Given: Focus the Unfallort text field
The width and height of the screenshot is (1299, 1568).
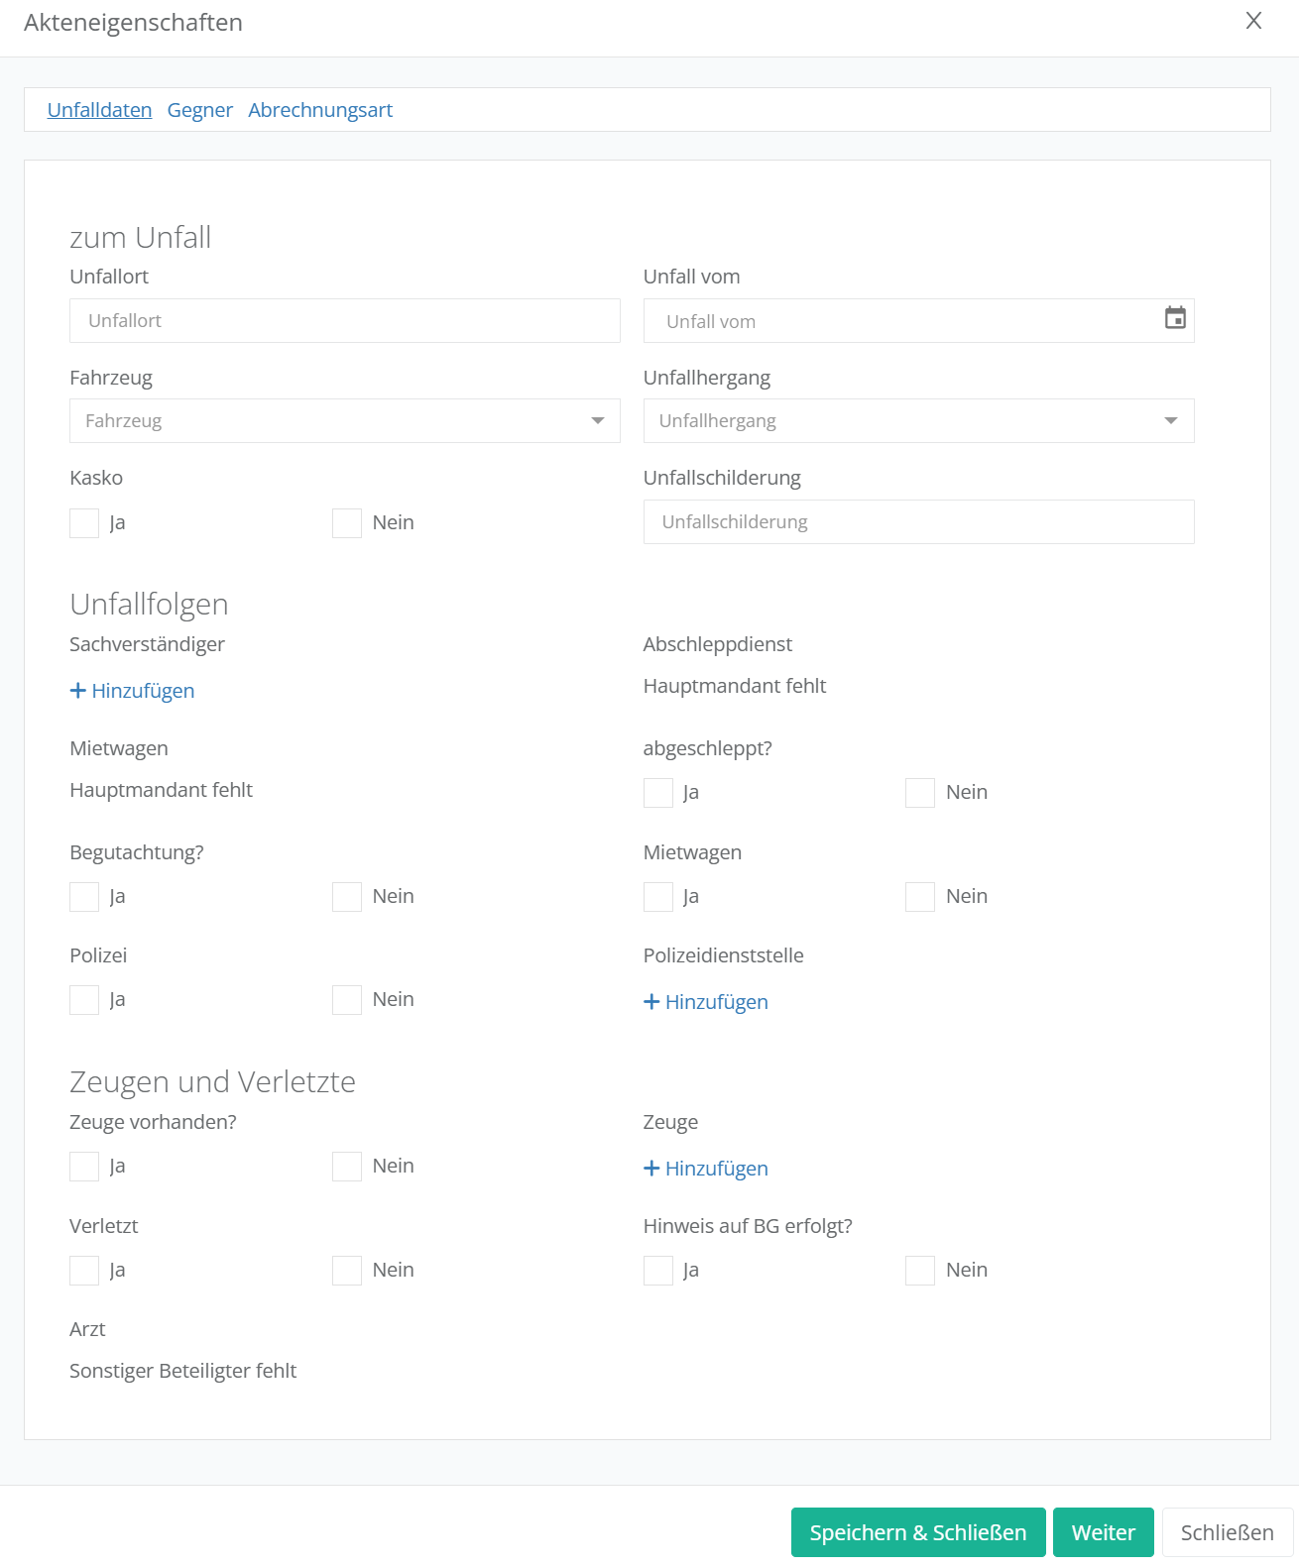Looking at the screenshot, I should [x=344, y=321].
